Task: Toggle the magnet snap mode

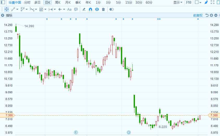Action: (90, 9)
